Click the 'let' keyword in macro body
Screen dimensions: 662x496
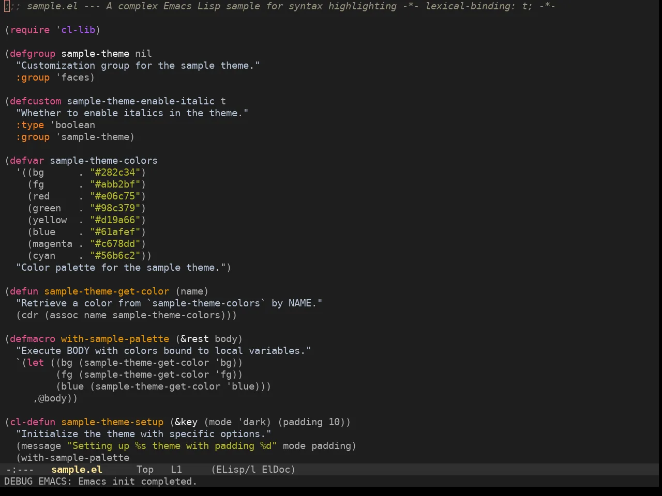coord(36,362)
